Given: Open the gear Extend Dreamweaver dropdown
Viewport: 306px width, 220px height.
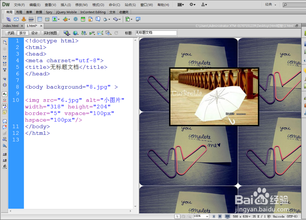Looking at the screenshot, I should pos(192,5).
